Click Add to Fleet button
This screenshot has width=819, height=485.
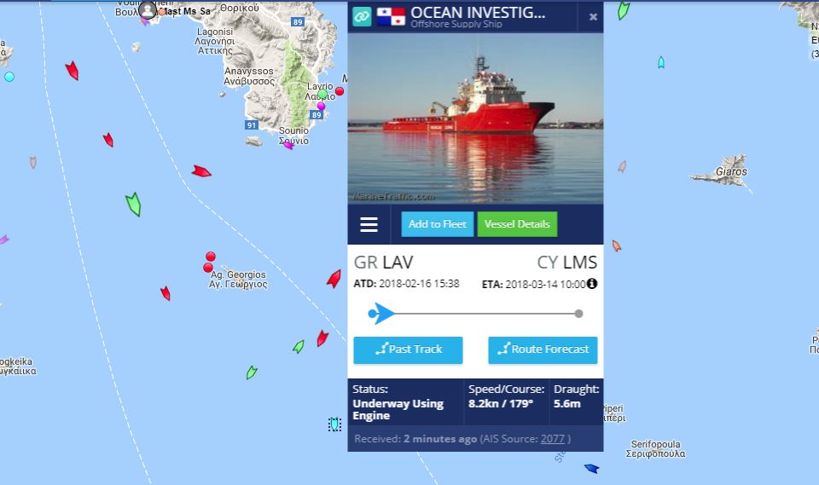coord(437,224)
